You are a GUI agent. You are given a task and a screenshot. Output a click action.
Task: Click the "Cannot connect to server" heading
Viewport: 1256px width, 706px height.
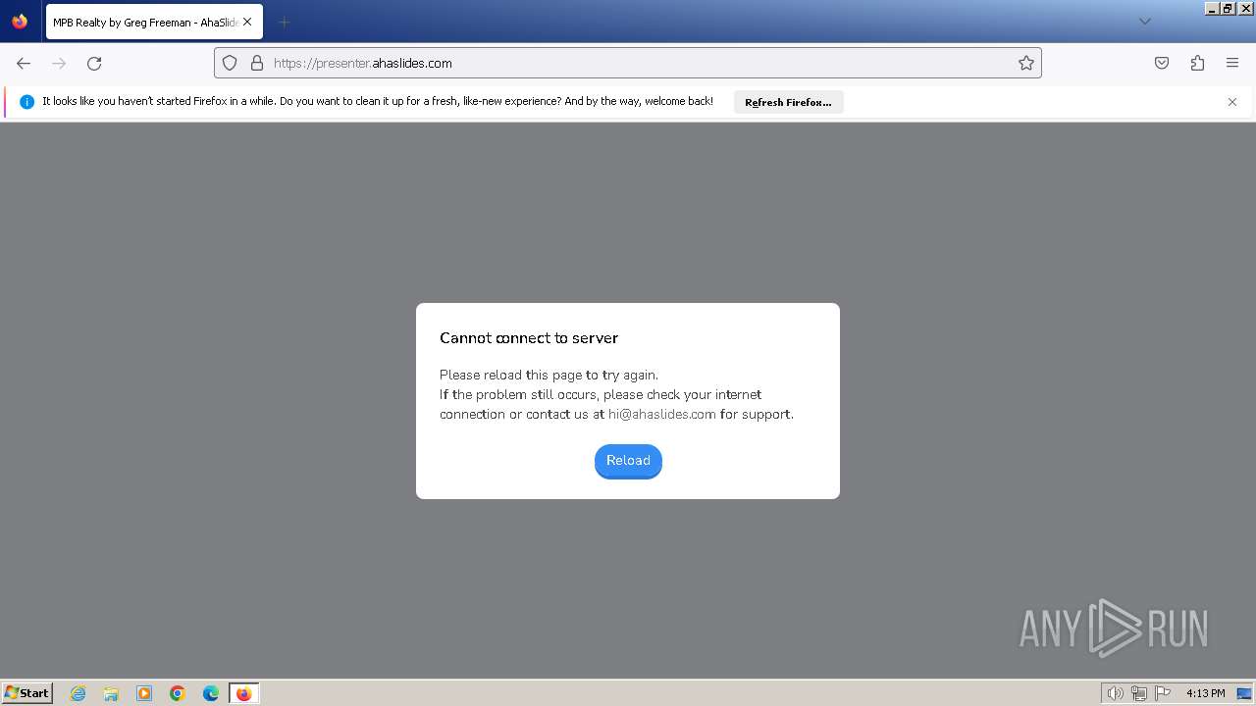tap(529, 338)
